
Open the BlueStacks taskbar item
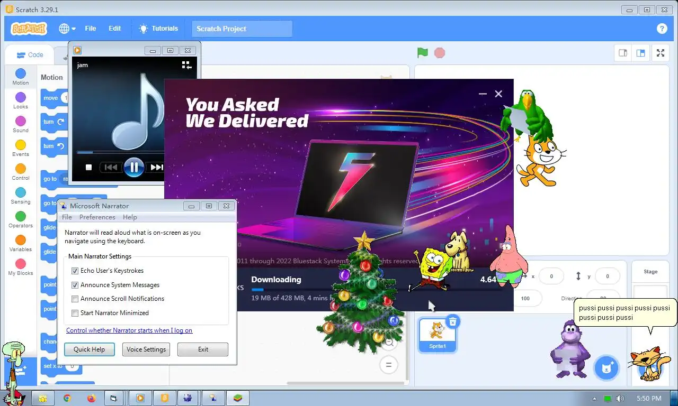238,398
